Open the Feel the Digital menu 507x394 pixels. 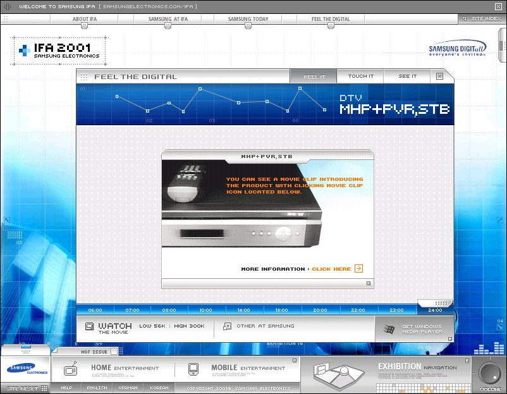(331, 19)
